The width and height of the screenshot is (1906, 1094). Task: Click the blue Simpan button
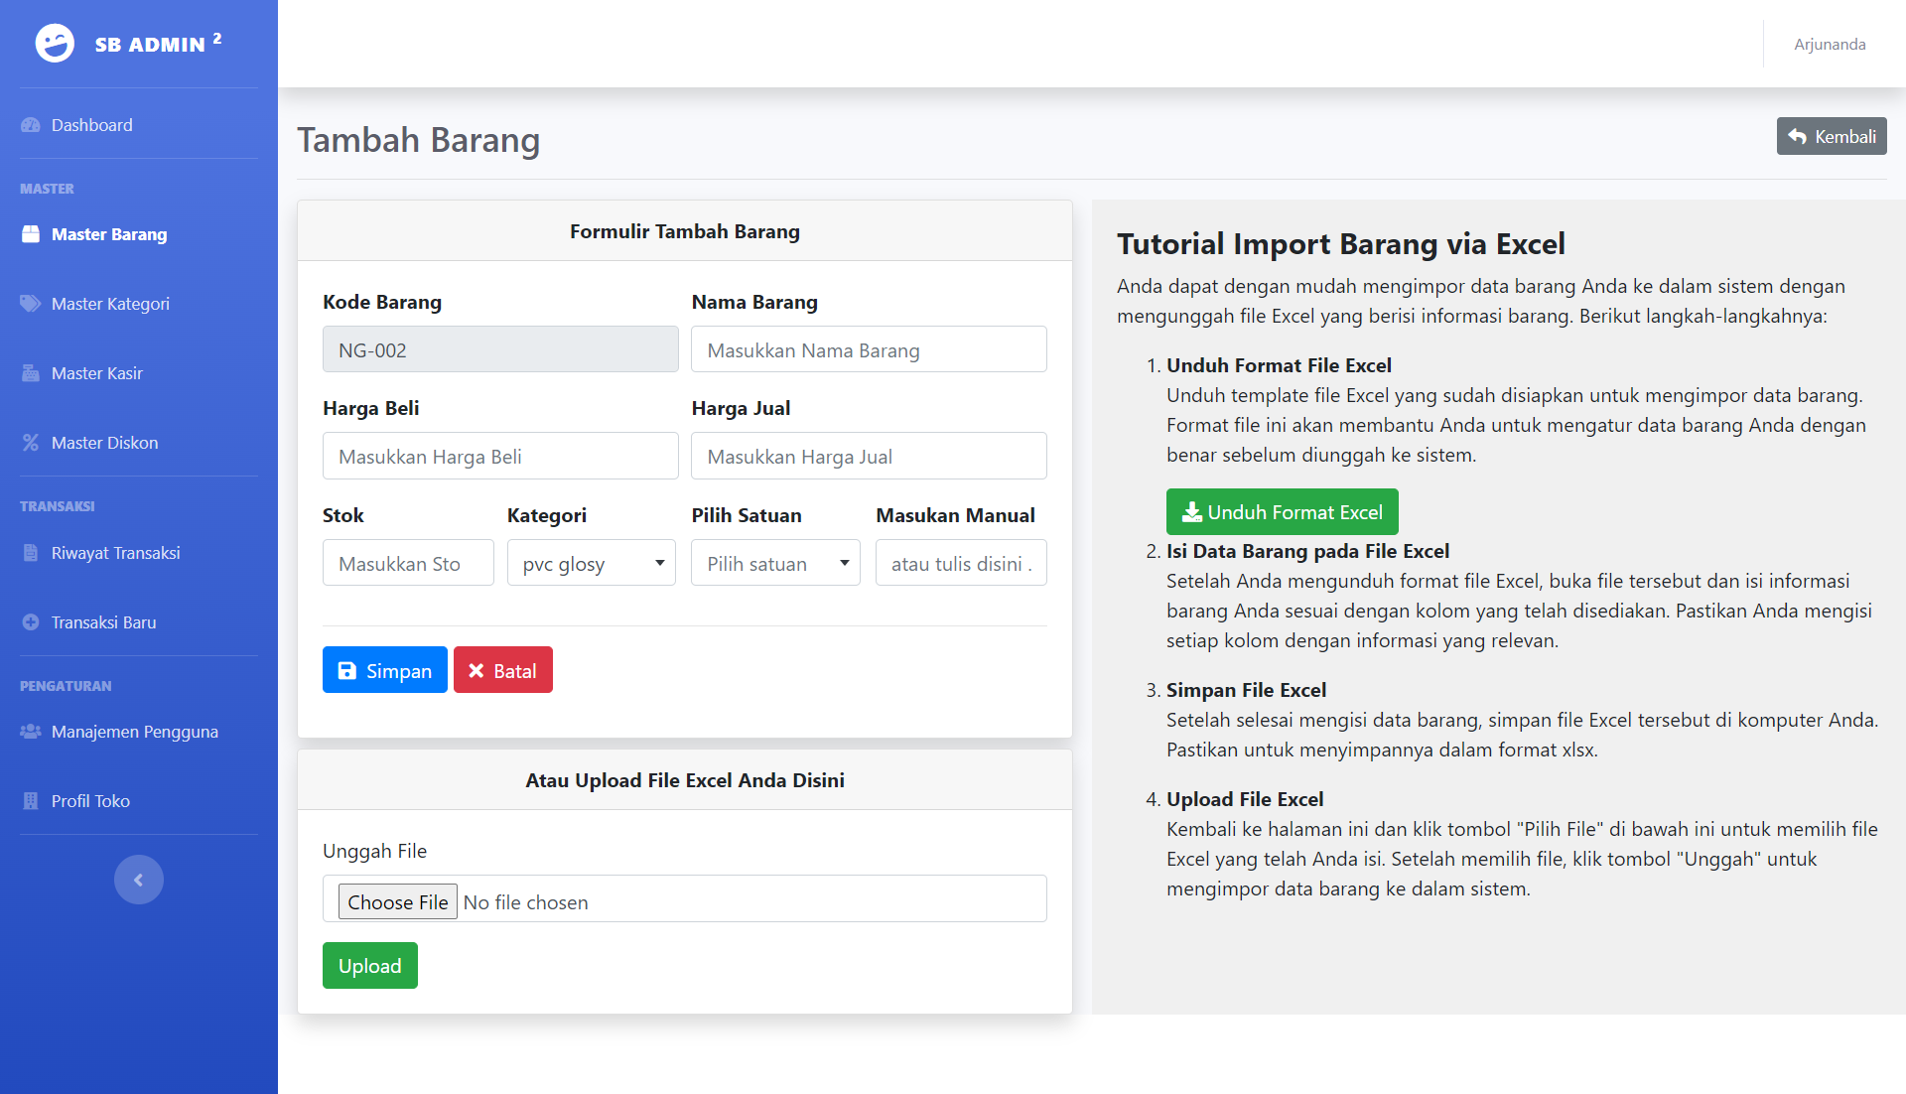384,670
